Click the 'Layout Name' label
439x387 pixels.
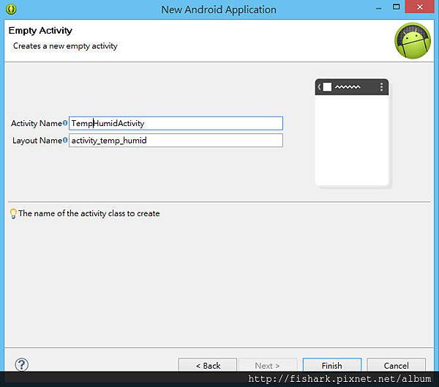(x=37, y=140)
